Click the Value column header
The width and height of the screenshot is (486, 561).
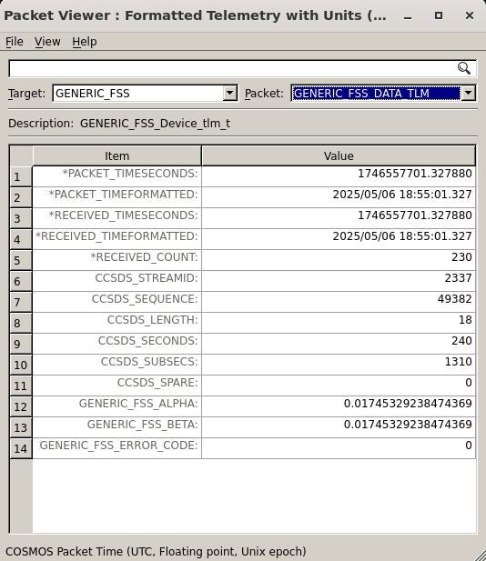pos(339,156)
